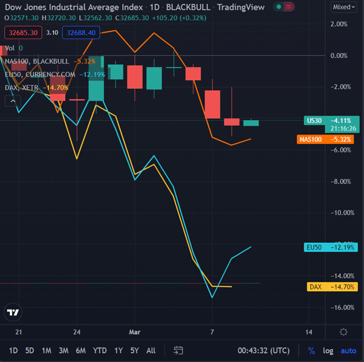Select NAS100, BLACKBULL legend entry

(37, 61)
